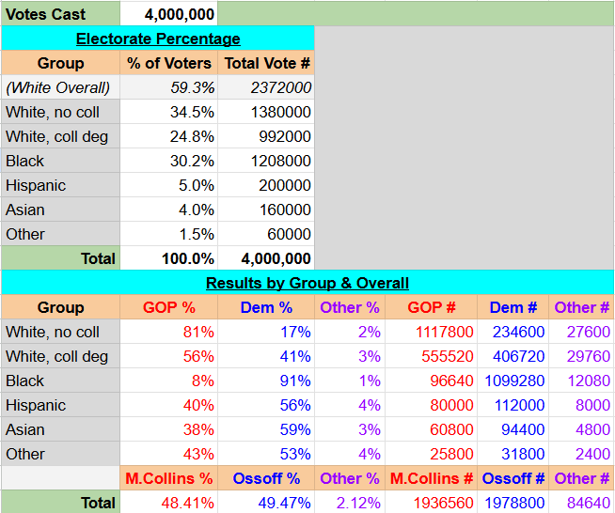Select the 59% Dem share cell
The image size is (615, 513).
coord(266,429)
